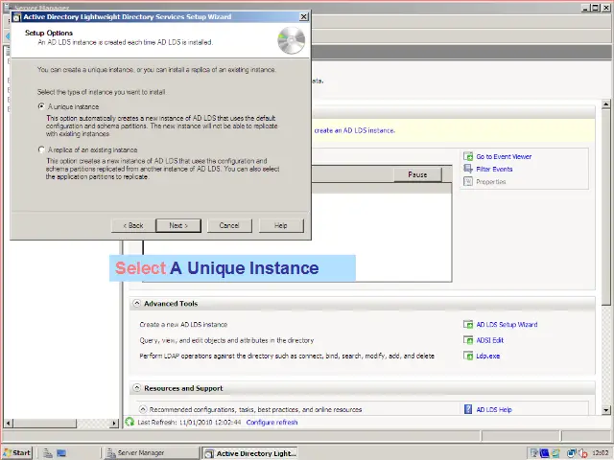Viewport: 614px width, 460px height.
Task: Click the wizard title bar icon
Action: 16,17
